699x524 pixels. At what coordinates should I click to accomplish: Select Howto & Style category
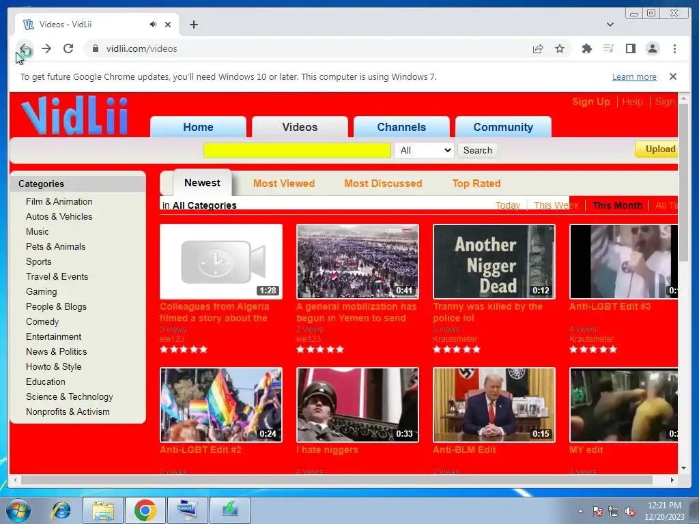53,366
